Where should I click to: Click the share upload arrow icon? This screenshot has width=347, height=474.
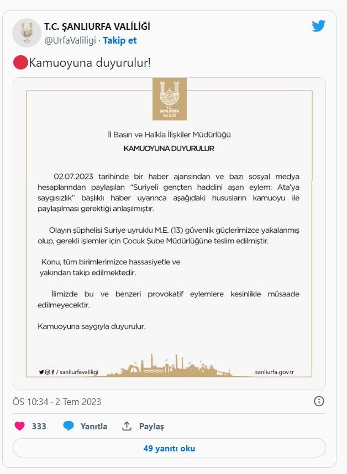pos(127,426)
